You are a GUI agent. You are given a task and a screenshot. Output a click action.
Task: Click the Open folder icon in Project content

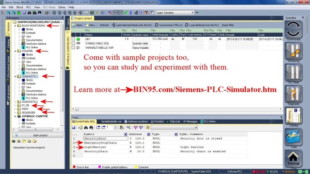[74, 25]
